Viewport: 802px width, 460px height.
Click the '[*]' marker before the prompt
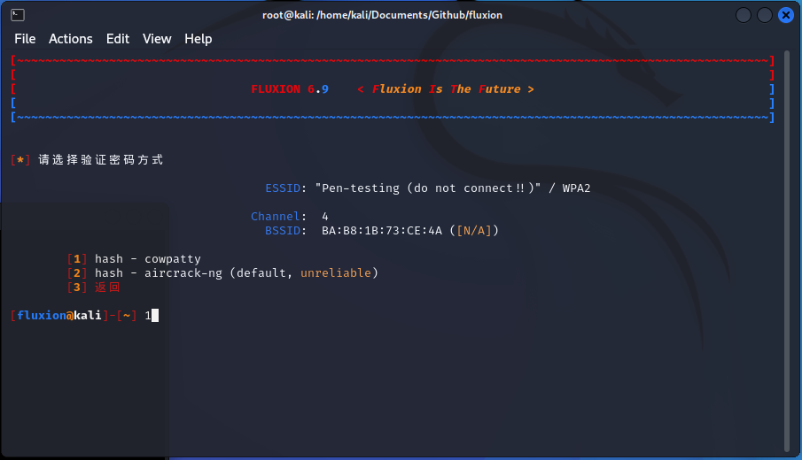point(20,160)
